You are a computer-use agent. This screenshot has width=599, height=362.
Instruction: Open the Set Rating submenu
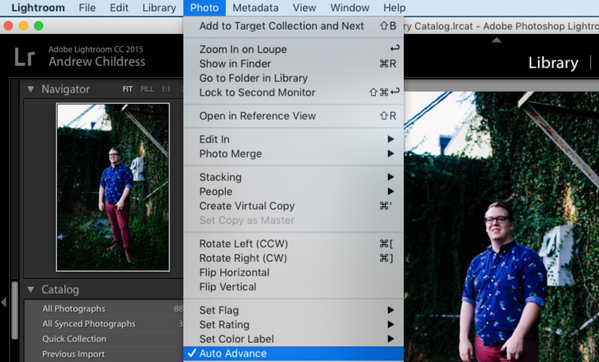click(x=293, y=325)
